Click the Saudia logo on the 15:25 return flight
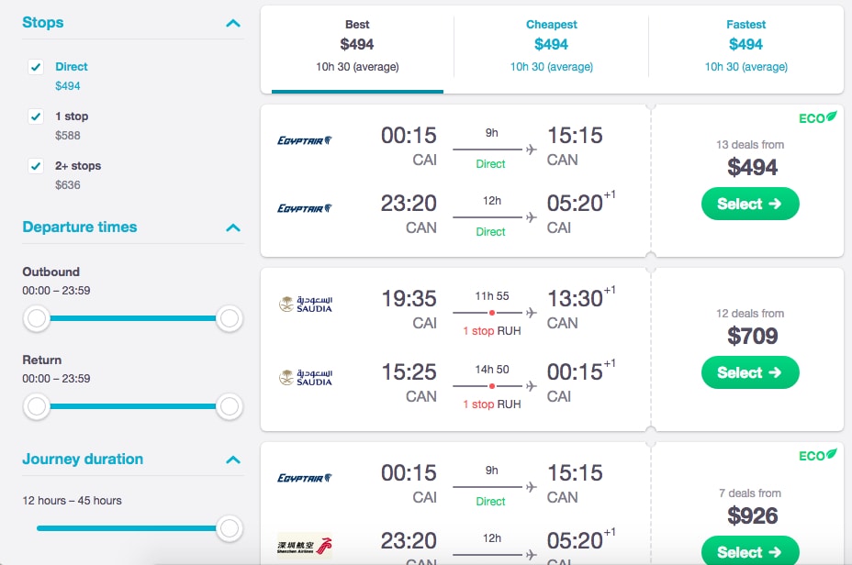 (305, 377)
